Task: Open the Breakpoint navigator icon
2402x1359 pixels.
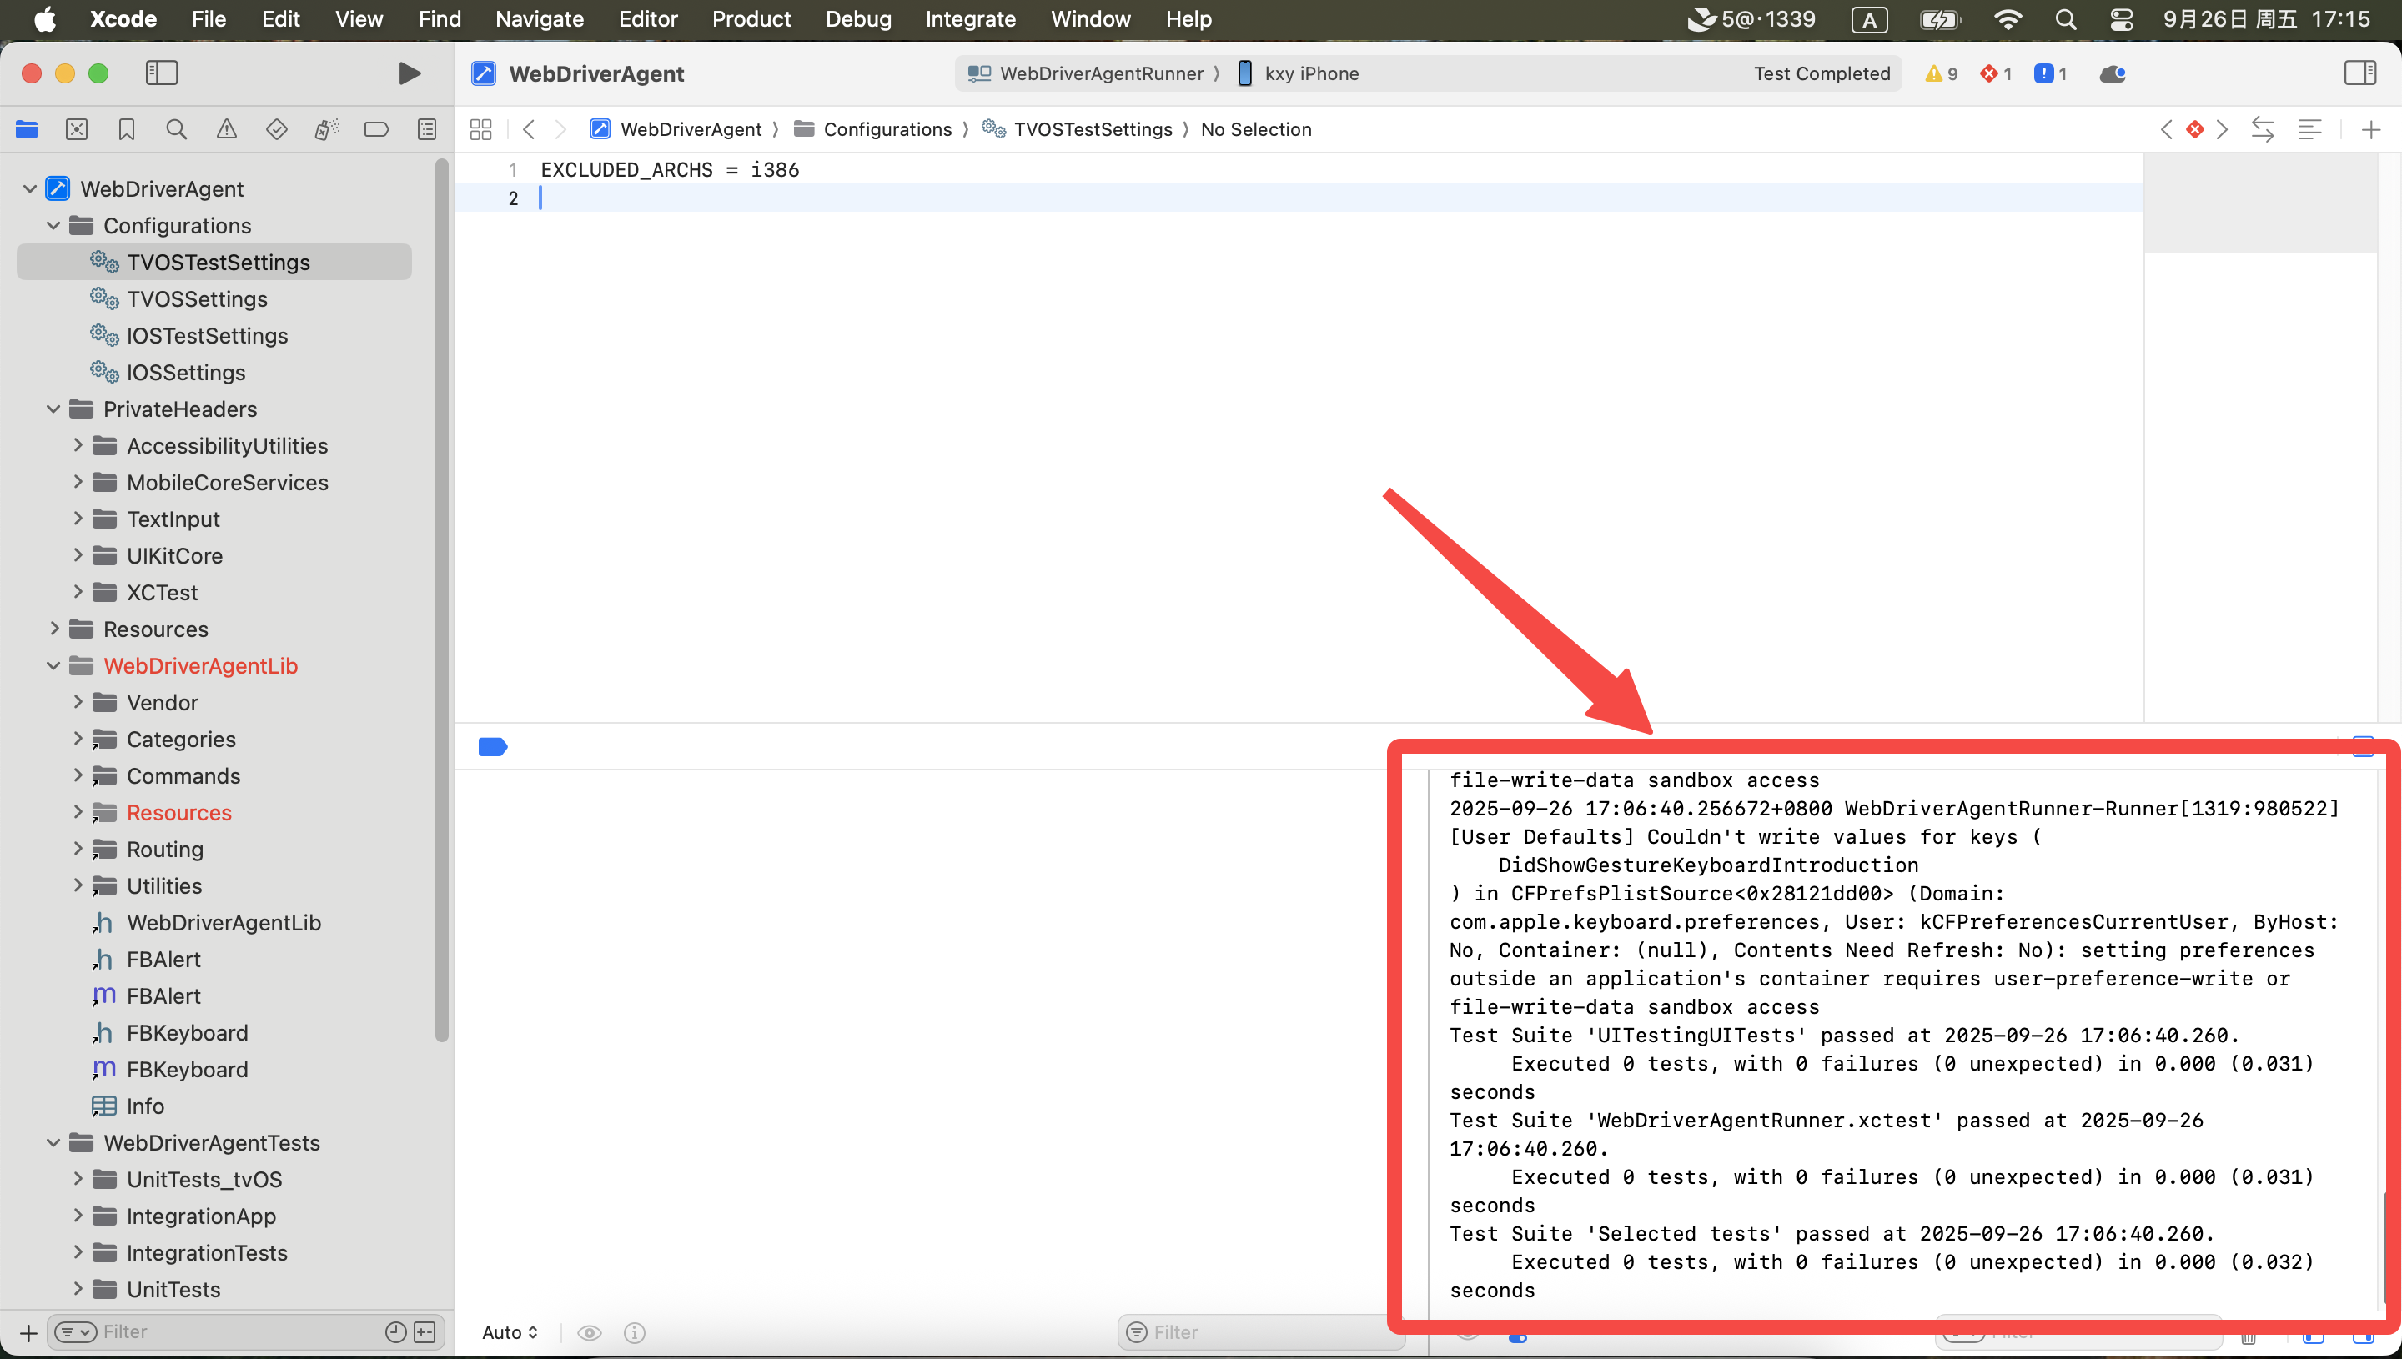Action: (x=376, y=130)
